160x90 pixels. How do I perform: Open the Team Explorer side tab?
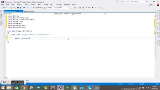pyautogui.click(x=158, y=26)
